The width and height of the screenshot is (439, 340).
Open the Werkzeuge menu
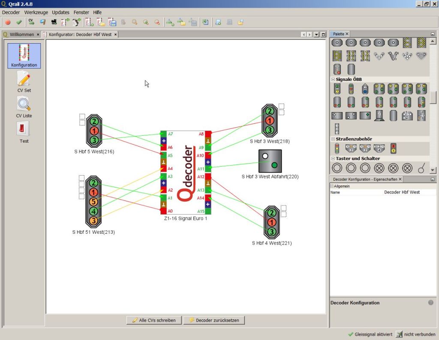point(36,12)
